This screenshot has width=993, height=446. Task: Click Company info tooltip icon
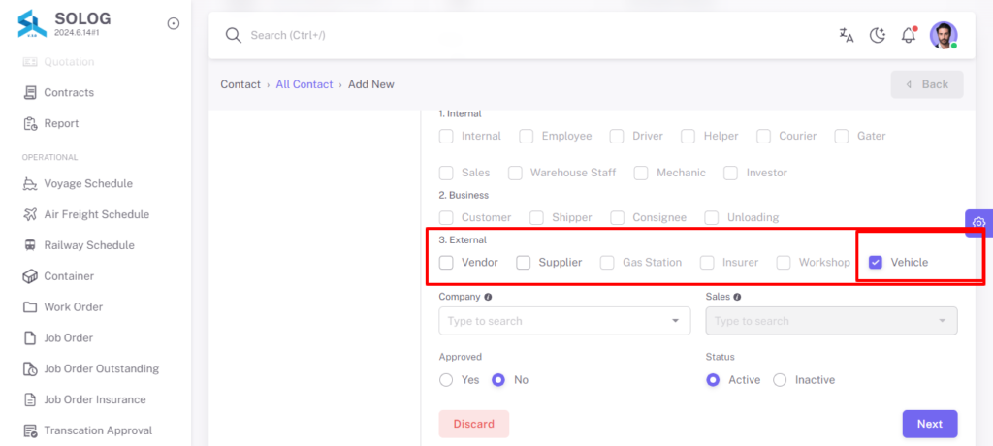click(x=488, y=297)
